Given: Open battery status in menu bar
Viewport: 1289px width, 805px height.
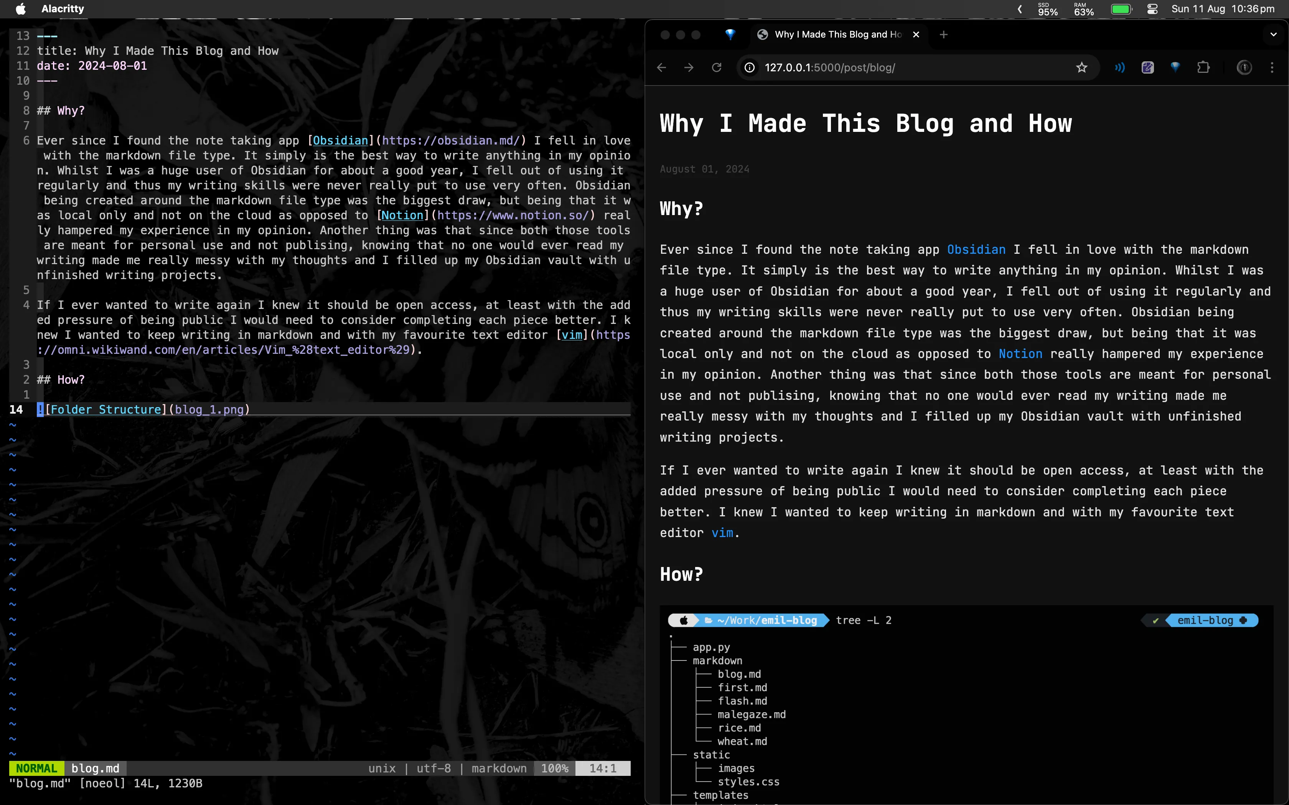Looking at the screenshot, I should point(1121,9).
